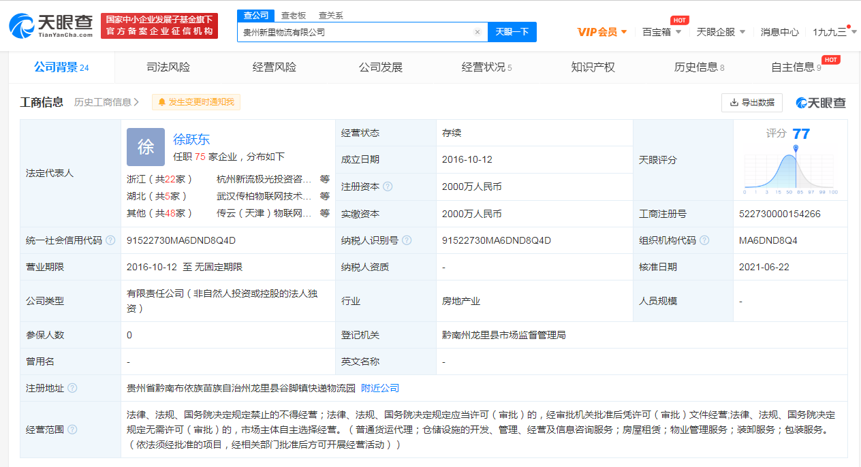Expand the 天眼企服 dropdown
The image size is (861, 467).
[721, 32]
